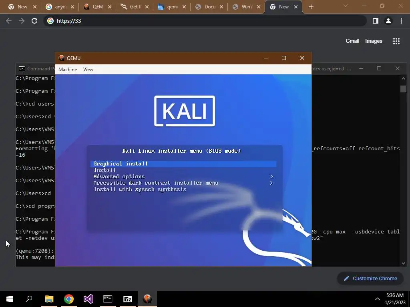Select the plain Install option
410x307 pixels.
pos(105,170)
